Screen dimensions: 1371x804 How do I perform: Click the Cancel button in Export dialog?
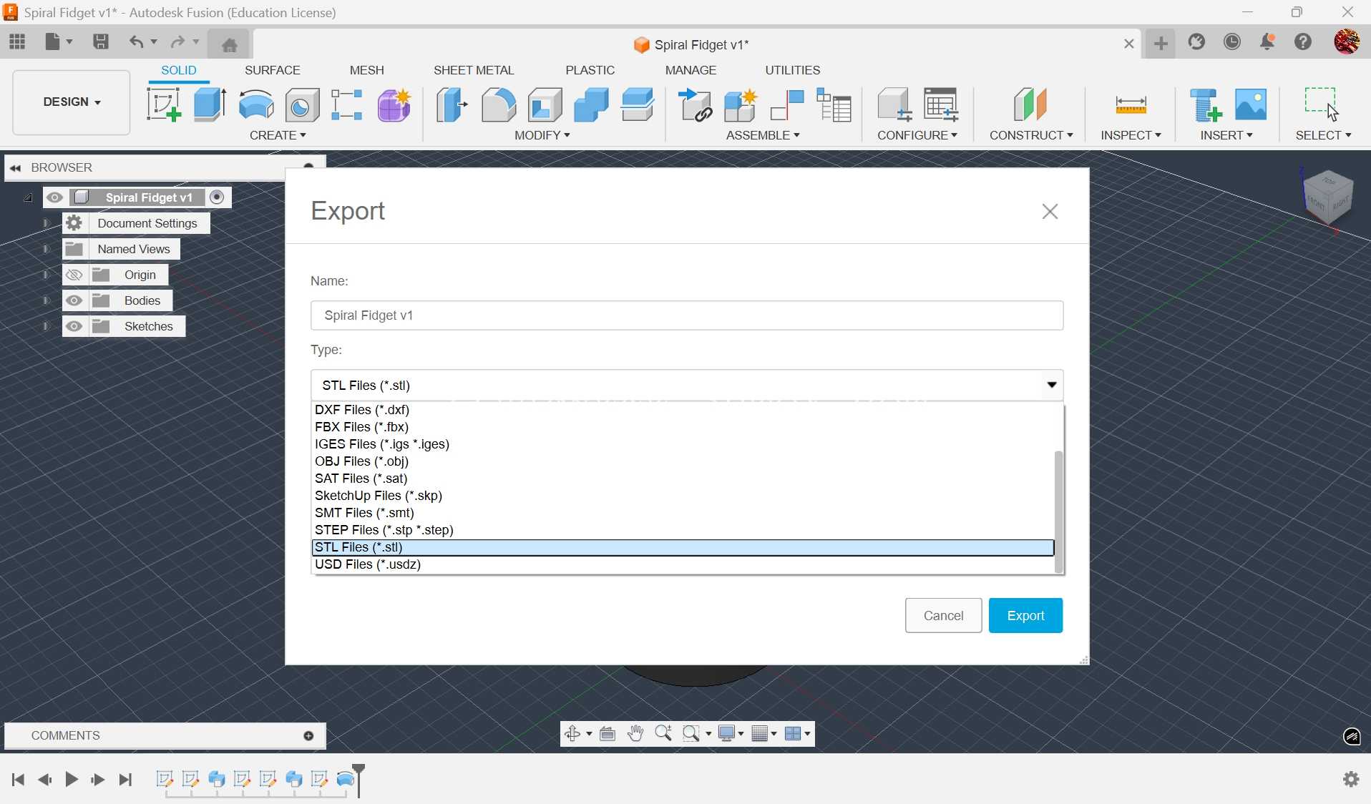coord(943,615)
